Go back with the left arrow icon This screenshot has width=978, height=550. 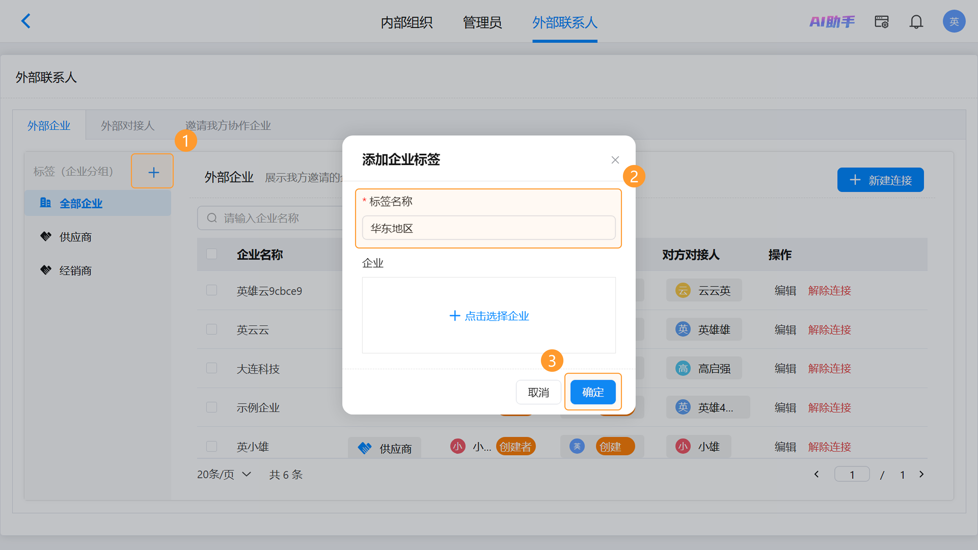click(x=26, y=21)
